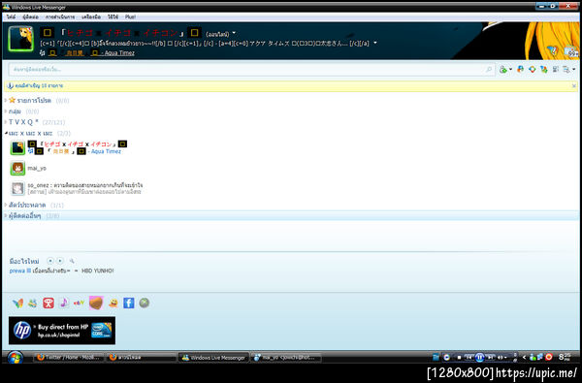This screenshot has width=582, height=383.
Task: Show previous What's New item
Action: pos(50,261)
